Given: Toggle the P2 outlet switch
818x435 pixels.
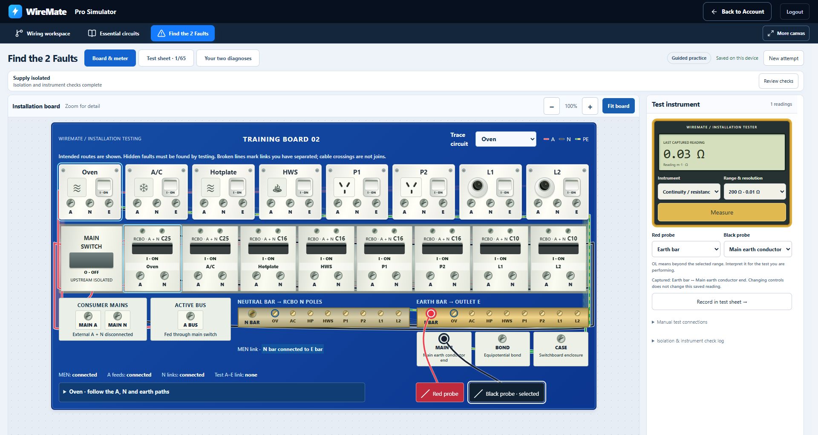Looking at the screenshot, I should pyautogui.click(x=438, y=187).
